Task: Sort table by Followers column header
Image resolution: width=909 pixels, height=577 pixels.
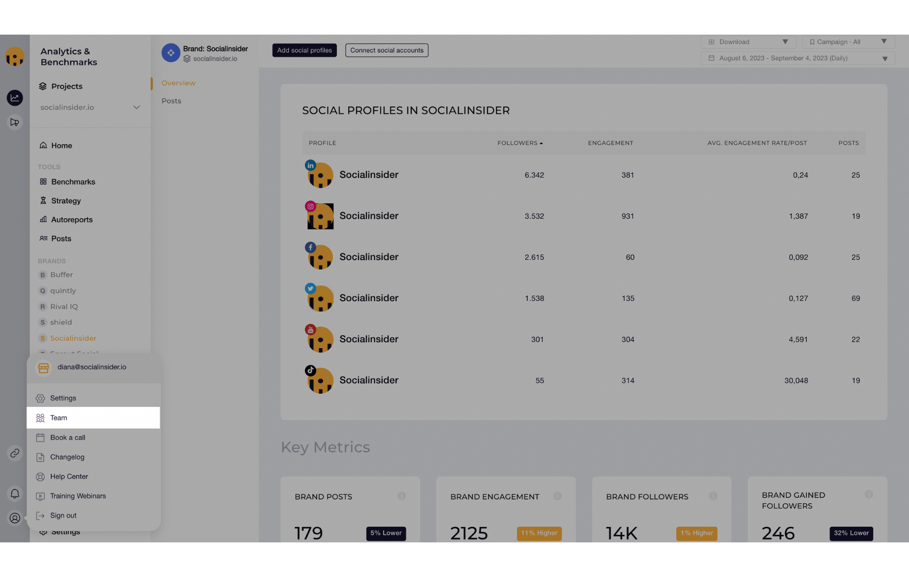Action: coord(520,143)
